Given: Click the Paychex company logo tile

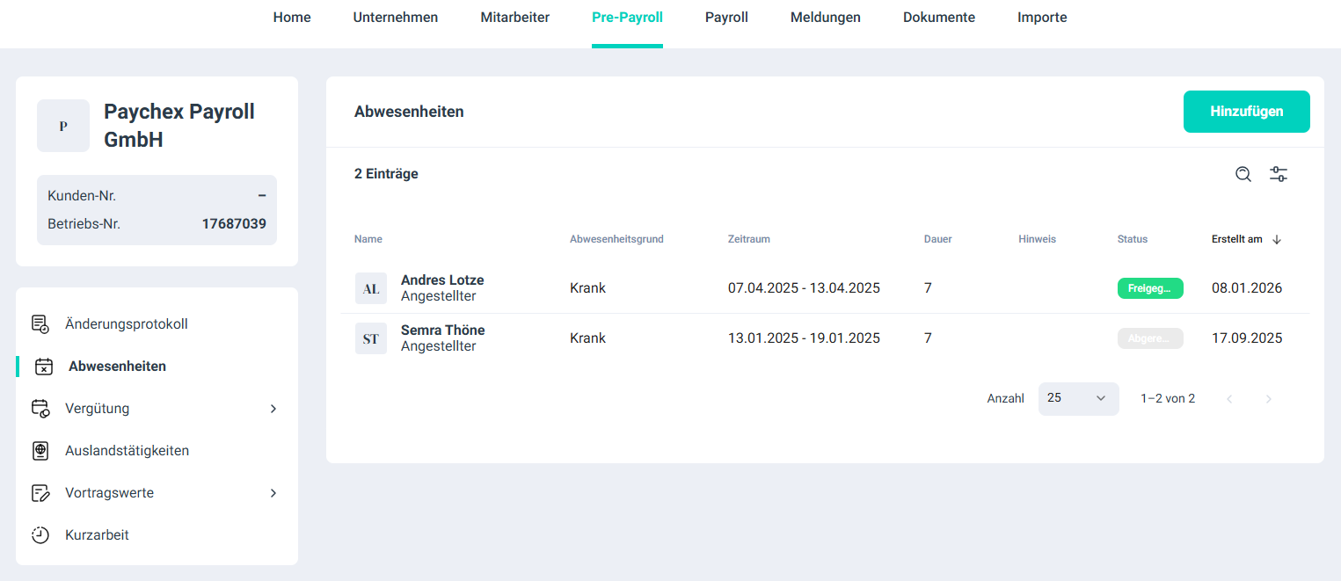Looking at the screenshot, I should 63,126.
